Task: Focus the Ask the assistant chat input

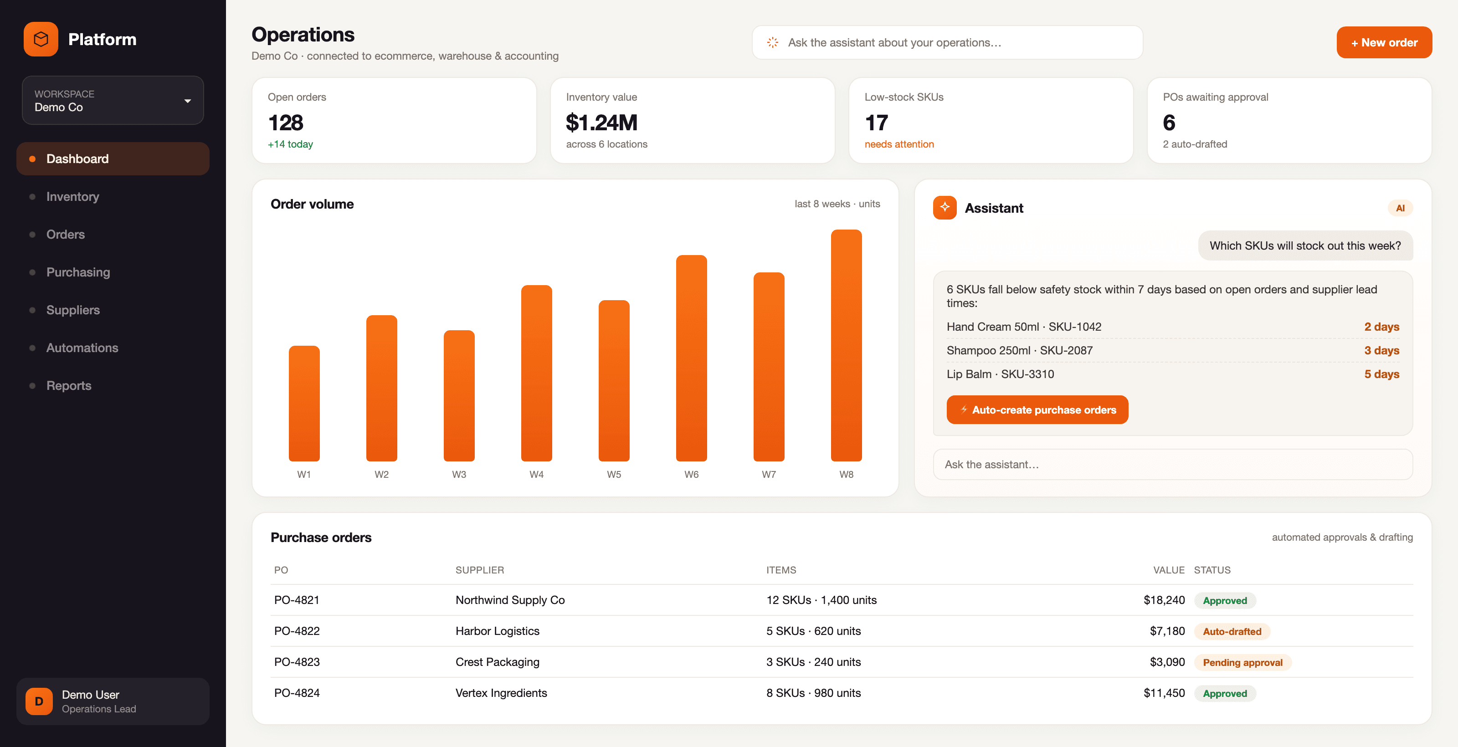Action: click(x=1172, y=464)
